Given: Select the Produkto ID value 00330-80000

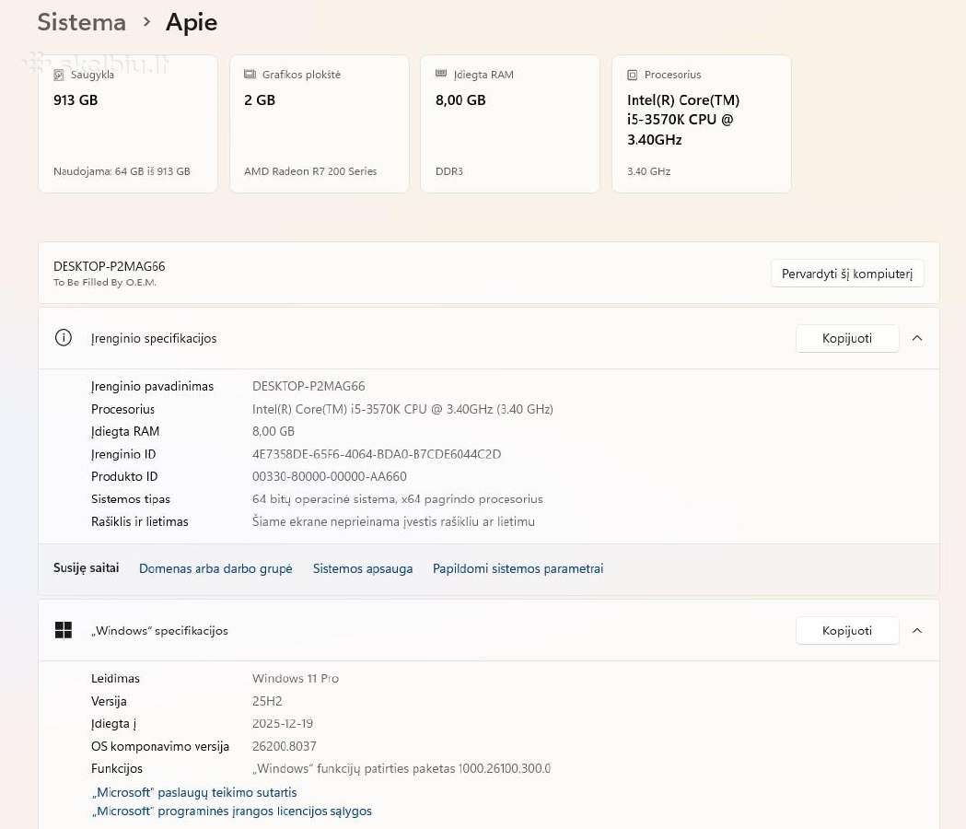Looking at the screenshot, I should click(x=330, y=476).
